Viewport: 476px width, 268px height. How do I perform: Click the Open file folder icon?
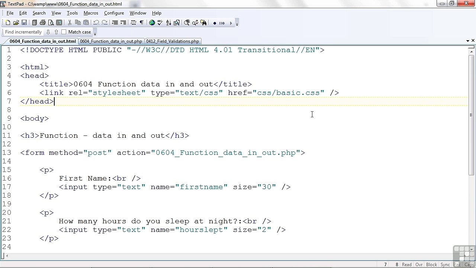[x=16, y=23]
